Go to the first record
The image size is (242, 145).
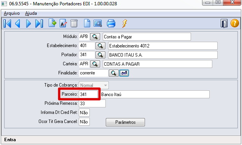coord(7,24)
